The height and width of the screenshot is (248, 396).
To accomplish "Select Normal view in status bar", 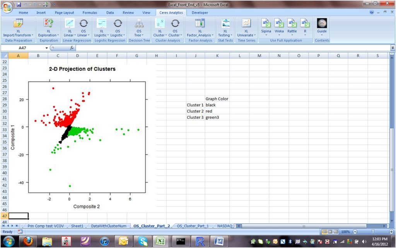I will (x=324, y=232).
